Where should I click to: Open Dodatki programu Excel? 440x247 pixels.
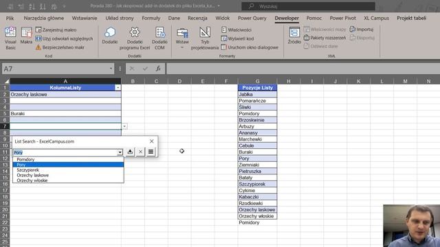[x=135, y=38]
